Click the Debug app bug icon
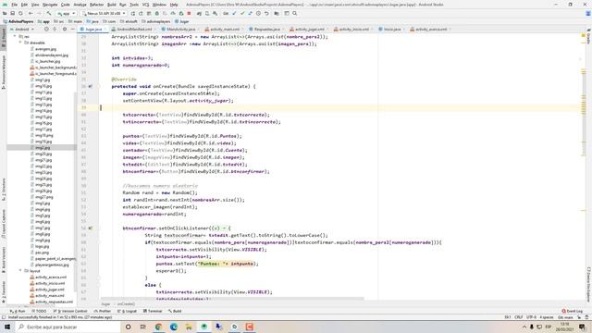The height and width of the screenshot is (333, 592). point(157,13)
